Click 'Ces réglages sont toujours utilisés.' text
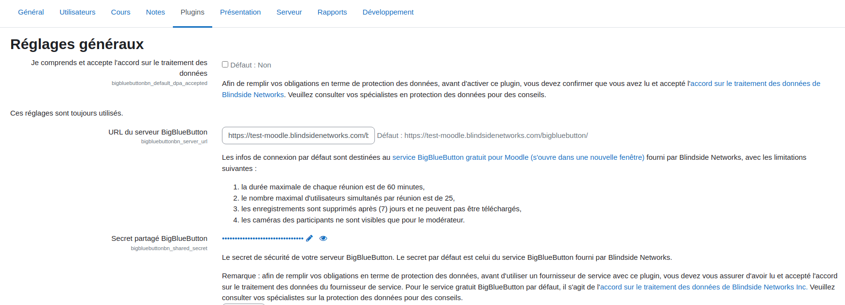 click(x=67, y=113)
